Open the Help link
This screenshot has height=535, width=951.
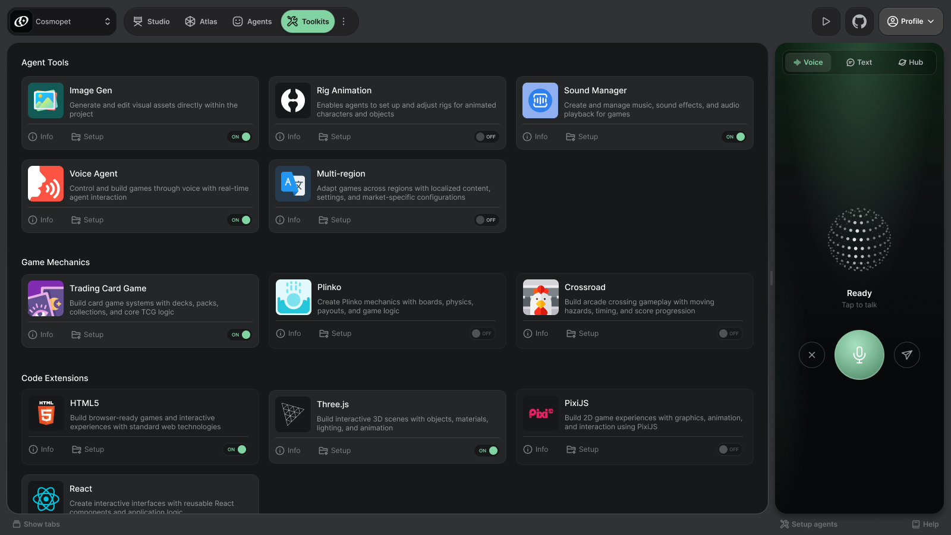pyautogui.click(x=925, y=524)
